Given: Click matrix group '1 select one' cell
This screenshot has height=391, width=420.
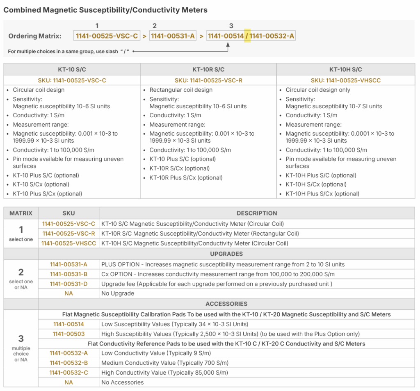Looking at the screenshot, I should tap(21, 234).
